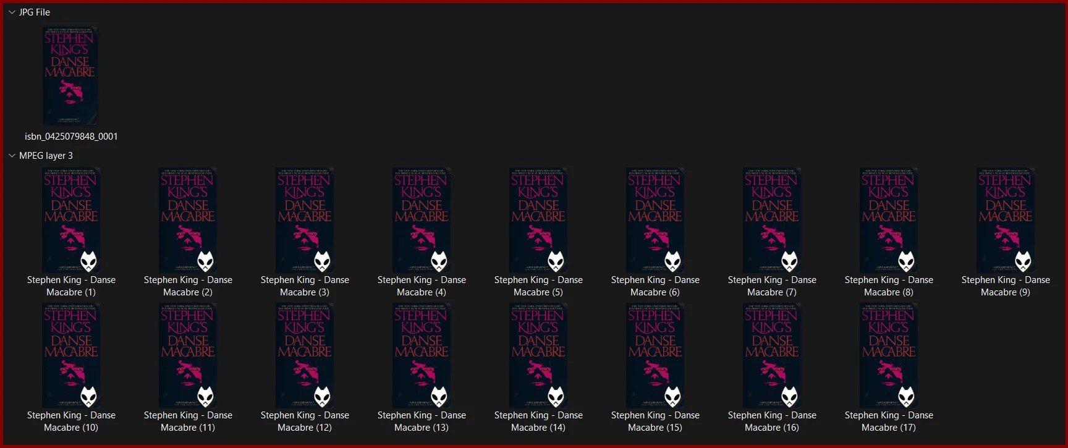This screenshot has width=1068, height=448.
Task: Select Danse Macabre (1) audio file icon
Action: (x=71, y=220)
